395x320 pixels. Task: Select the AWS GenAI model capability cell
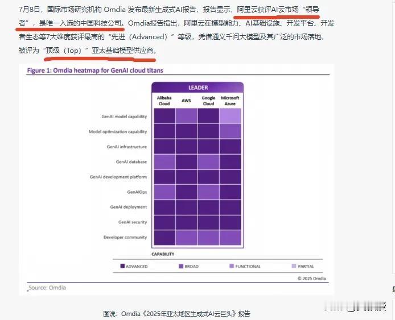pyautogui.click(x=187, y=116)
